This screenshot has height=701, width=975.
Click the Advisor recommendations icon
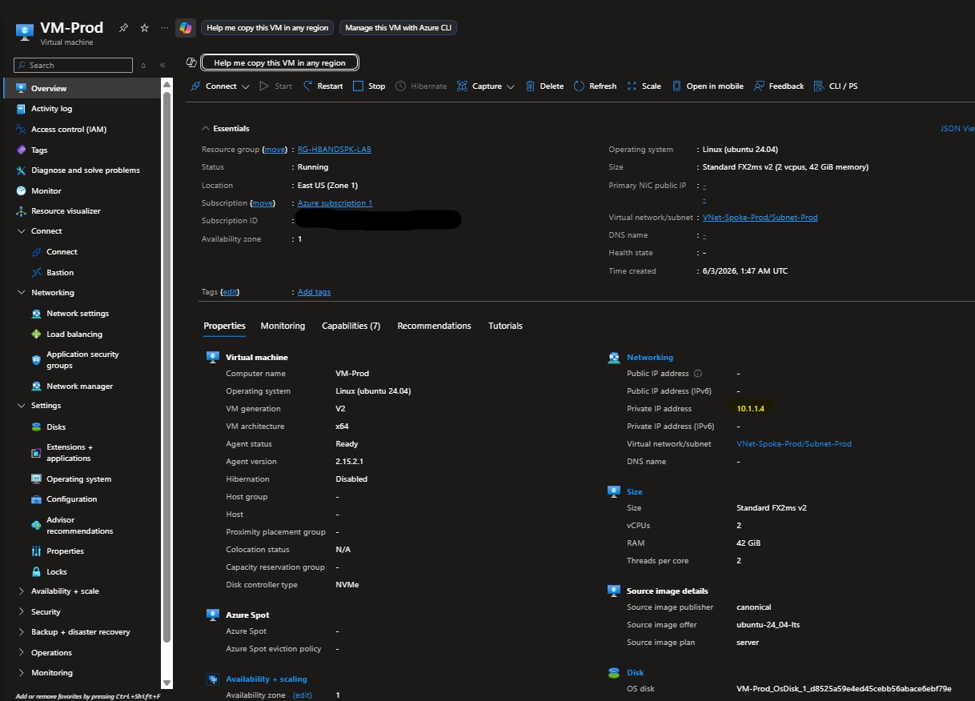point(37,525)
